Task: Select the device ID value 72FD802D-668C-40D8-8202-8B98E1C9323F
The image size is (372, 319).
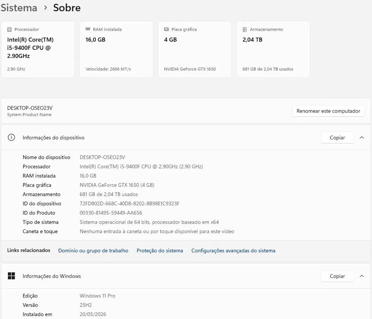Action: point(130,204)
